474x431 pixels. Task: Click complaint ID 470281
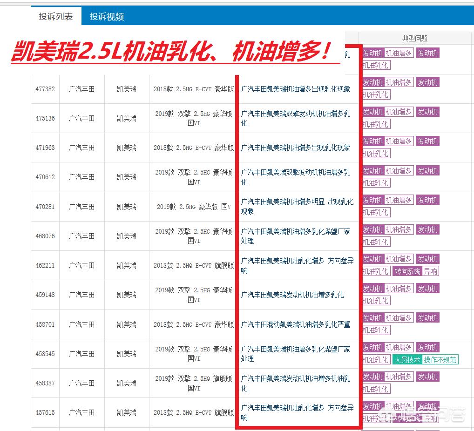click(x=45, y=207)
